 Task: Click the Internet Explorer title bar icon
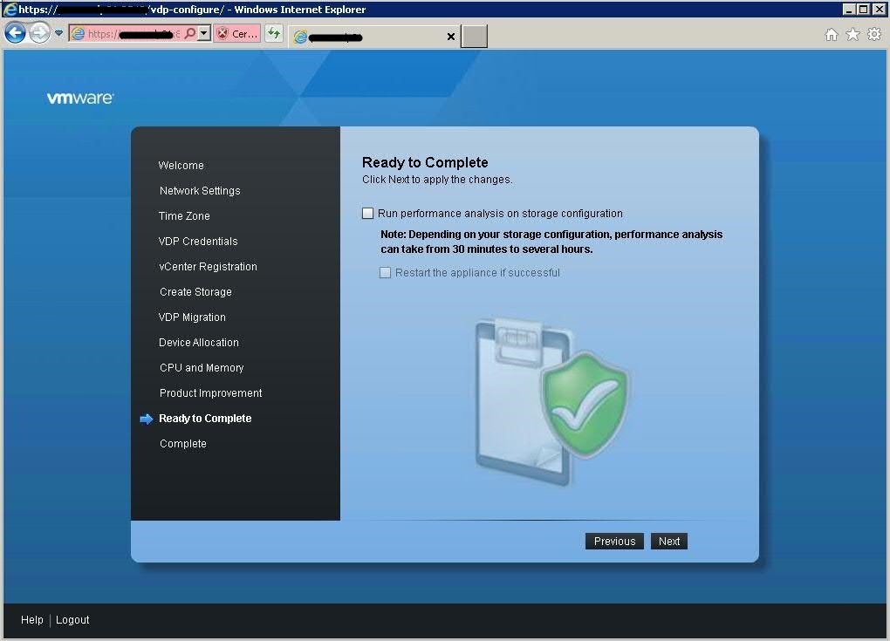(x=10, y=9)
